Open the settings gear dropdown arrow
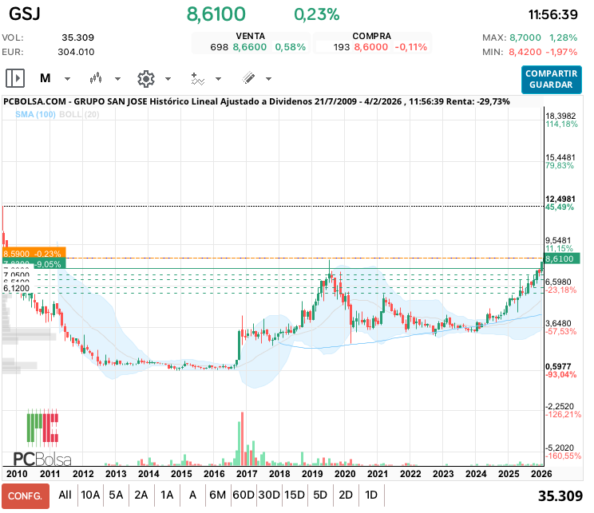The height and width of the screenshot is (513, 594). point(168,79)
